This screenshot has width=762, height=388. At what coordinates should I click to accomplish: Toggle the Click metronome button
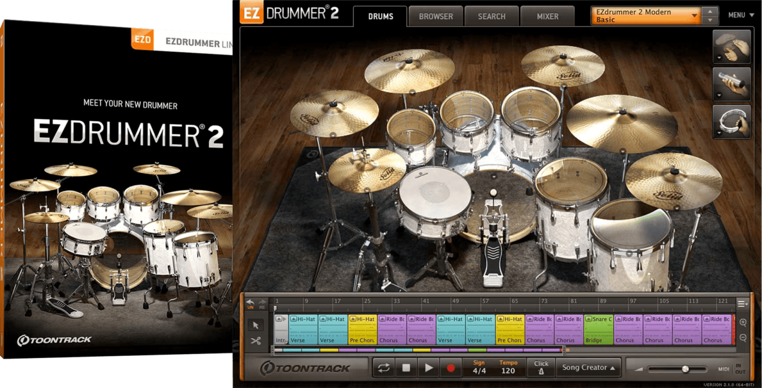pyautogui.click(x=541, y=367)
